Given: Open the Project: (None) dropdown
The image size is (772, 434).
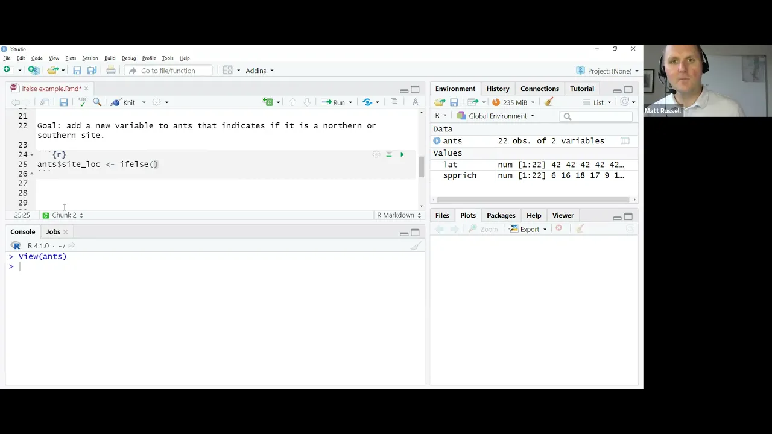Looking at the screenshot, I should click(x=607, y=71).
